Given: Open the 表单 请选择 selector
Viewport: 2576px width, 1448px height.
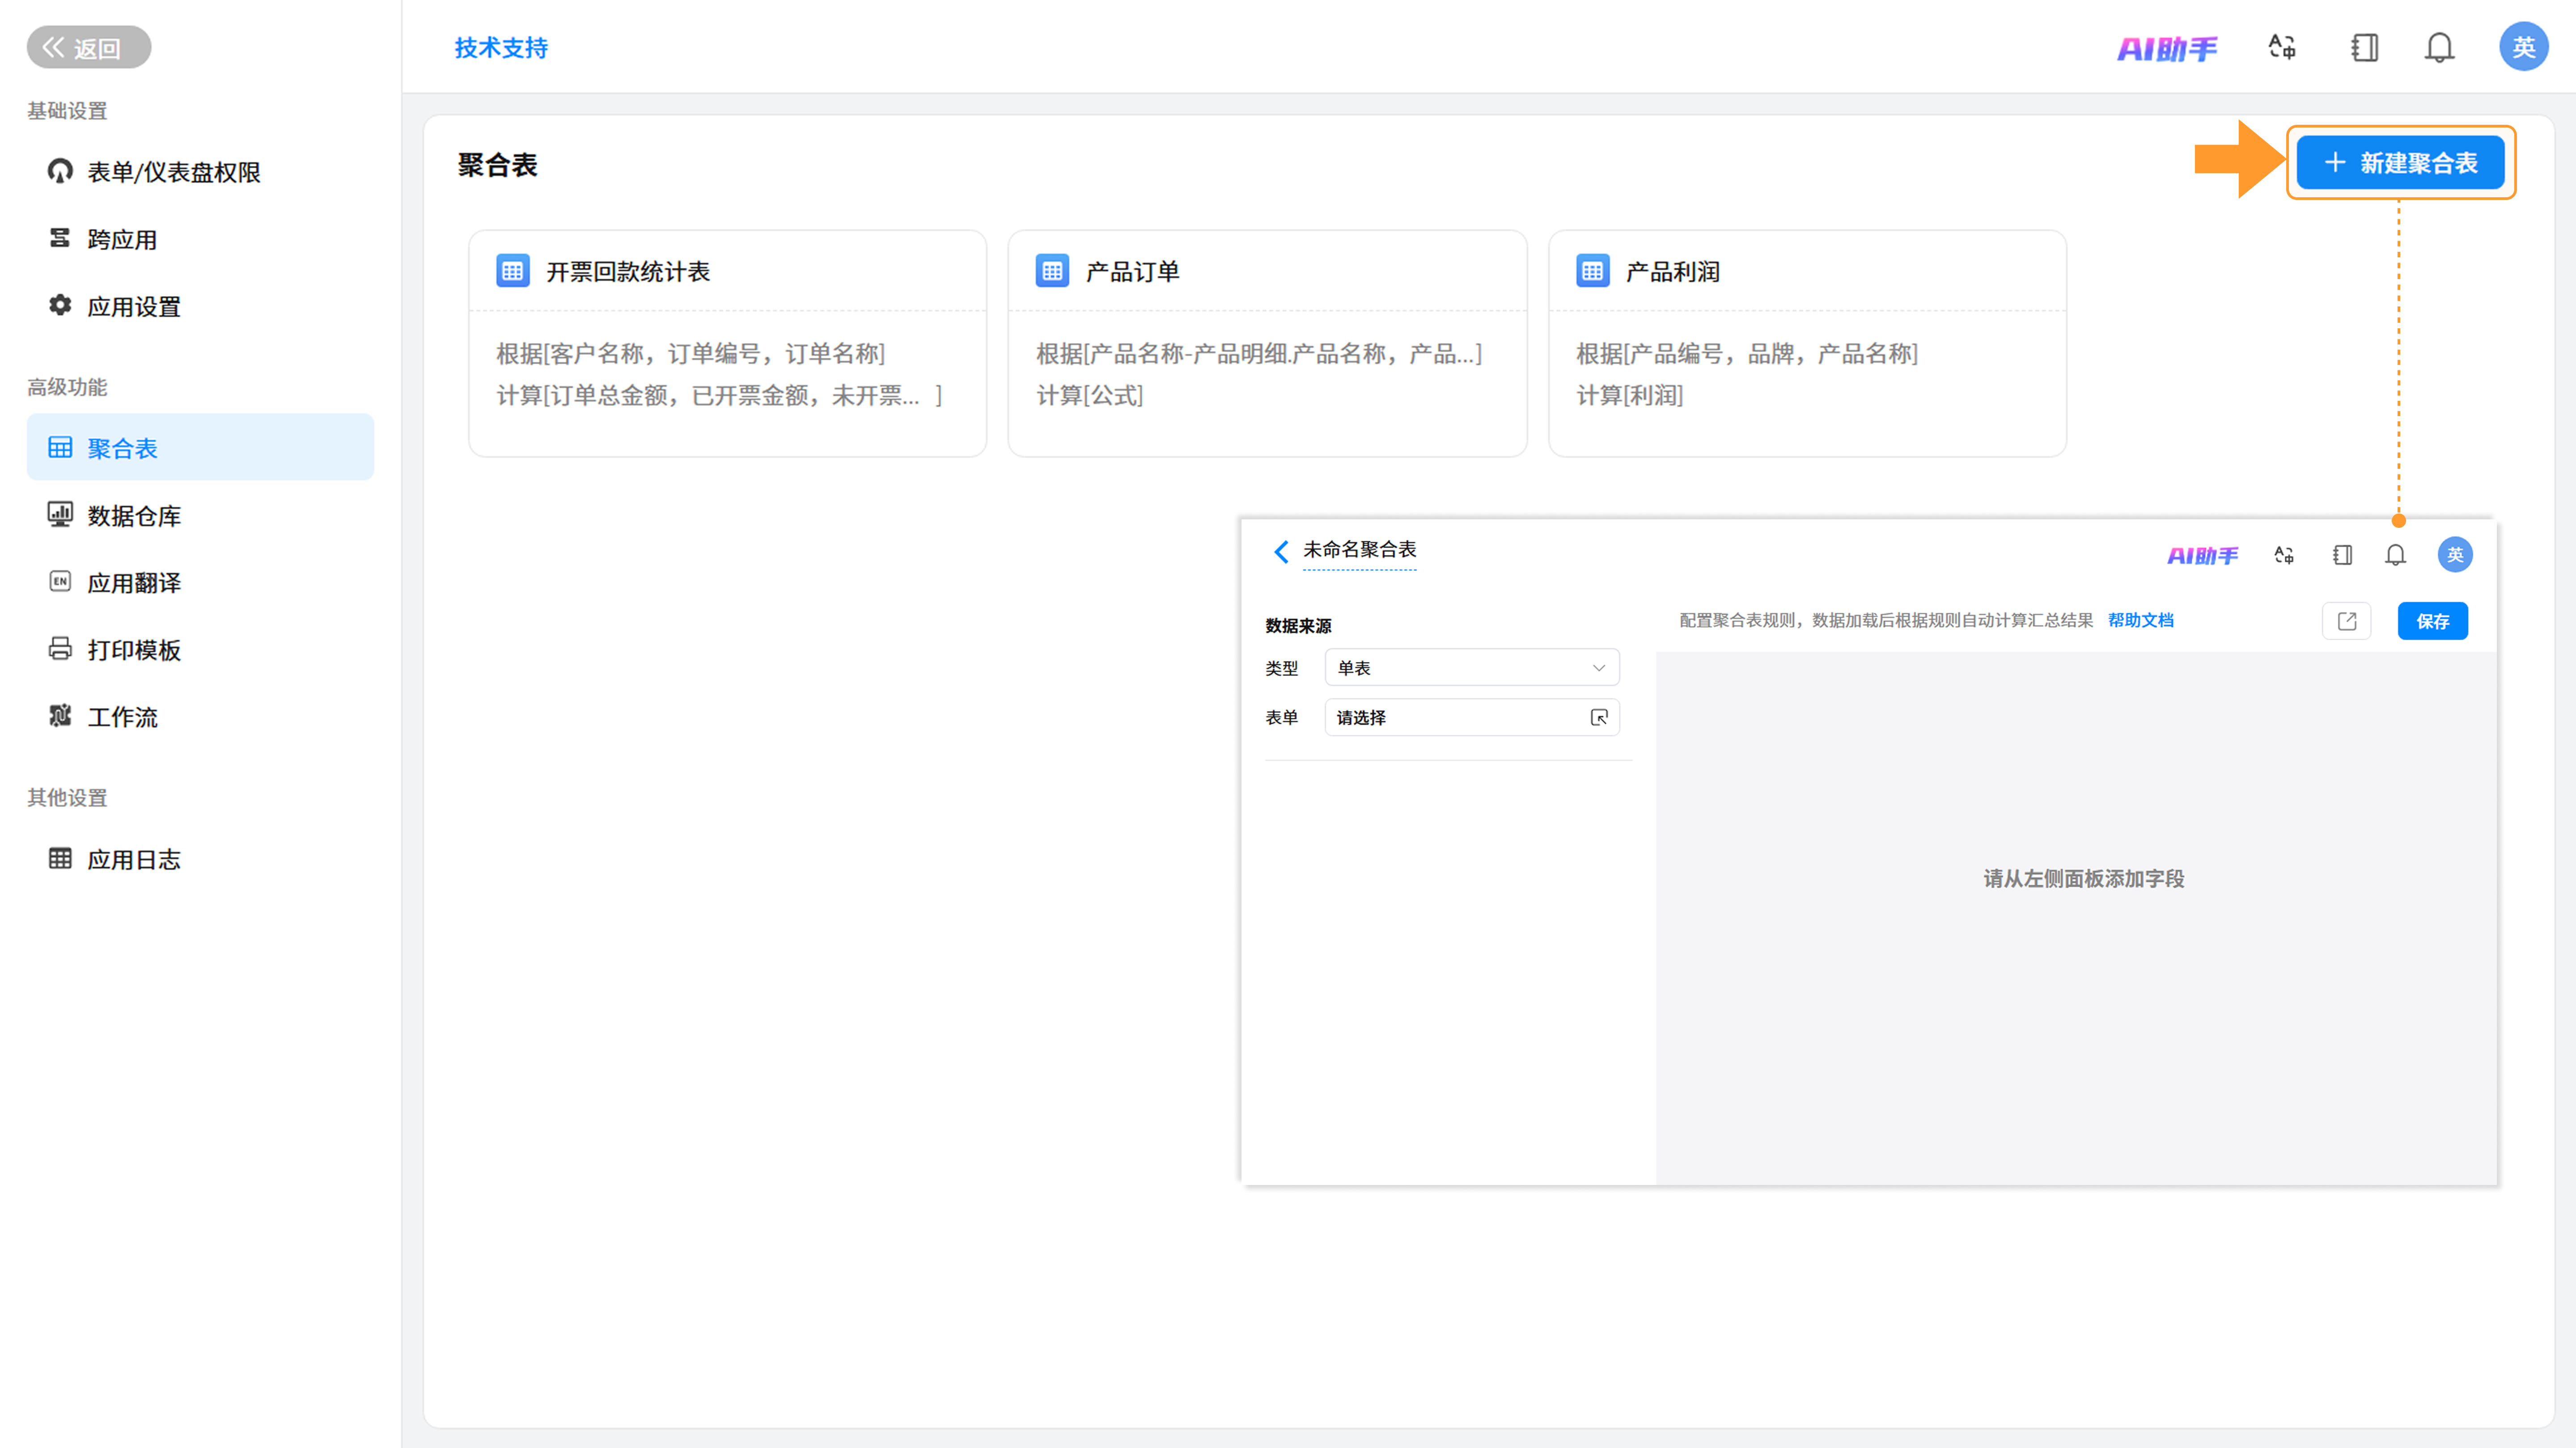Looking at the screenshot, I should [x=1472, y=717].
